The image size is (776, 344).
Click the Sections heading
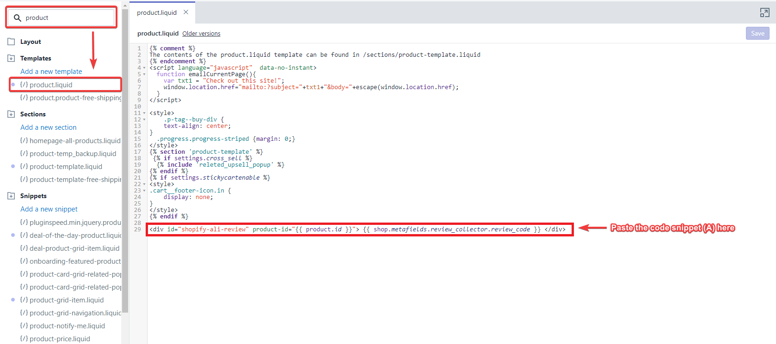(33, 114)
